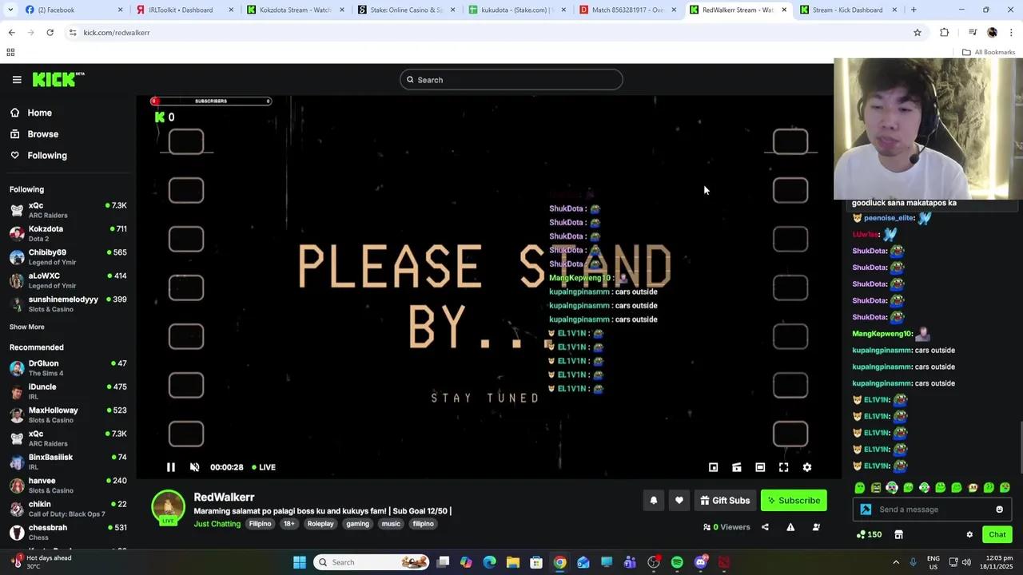Screen dimensions: 1023x575
Task: Open the left sidebar hamburger menu
Action: click(x=17, y=79)
